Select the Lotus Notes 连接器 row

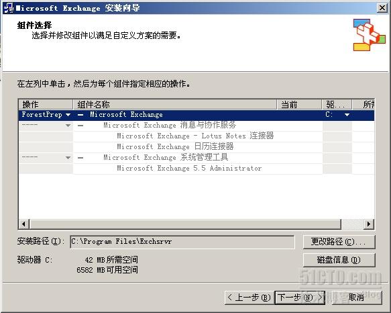[197, 136]
